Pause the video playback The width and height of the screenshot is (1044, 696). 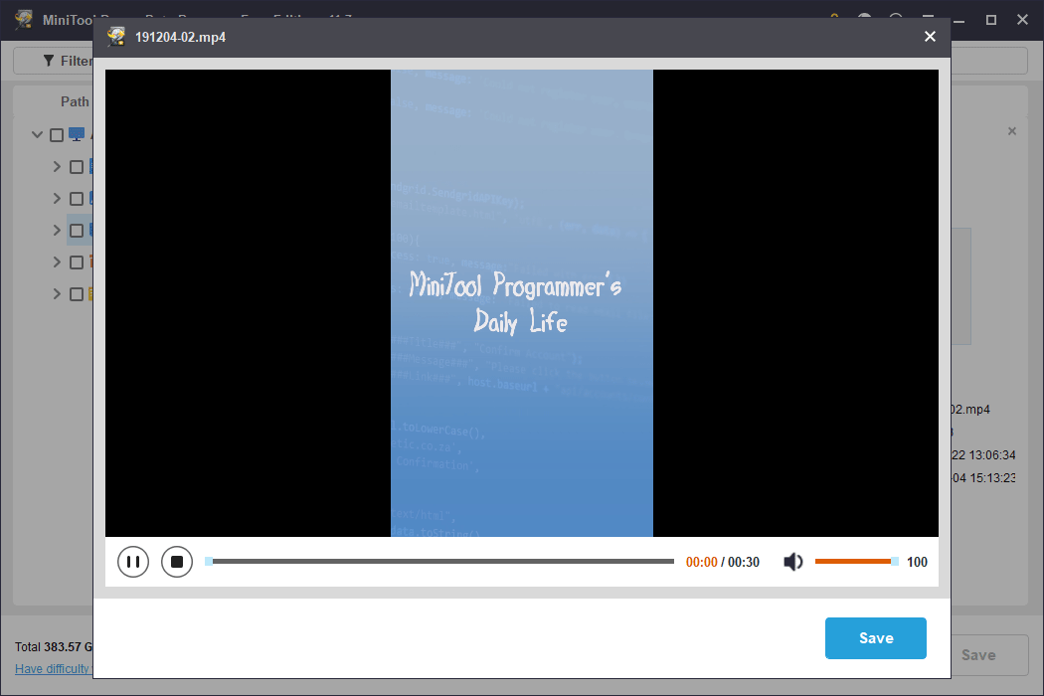[133, 562]
